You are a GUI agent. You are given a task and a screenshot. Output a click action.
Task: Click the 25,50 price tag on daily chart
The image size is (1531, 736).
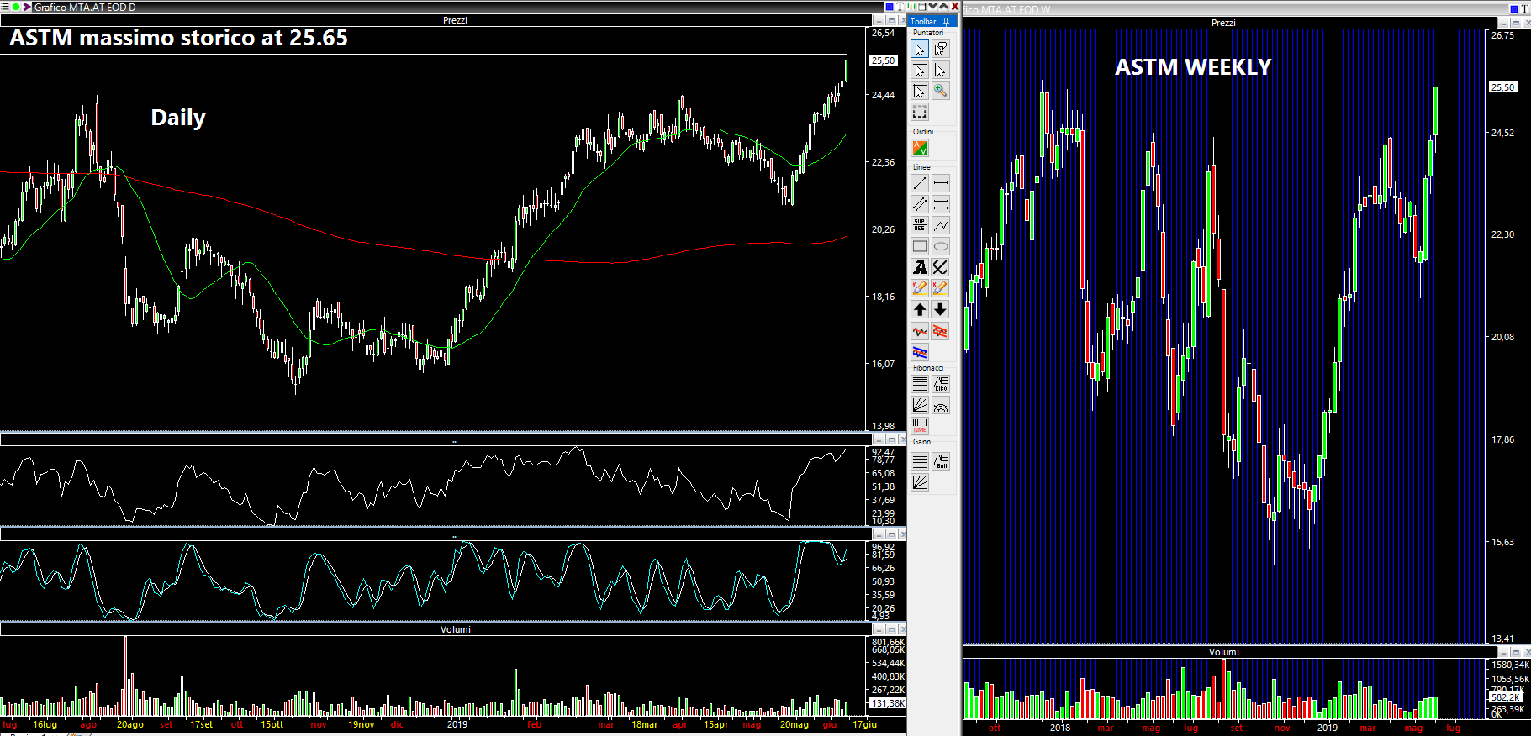[883, 60]
